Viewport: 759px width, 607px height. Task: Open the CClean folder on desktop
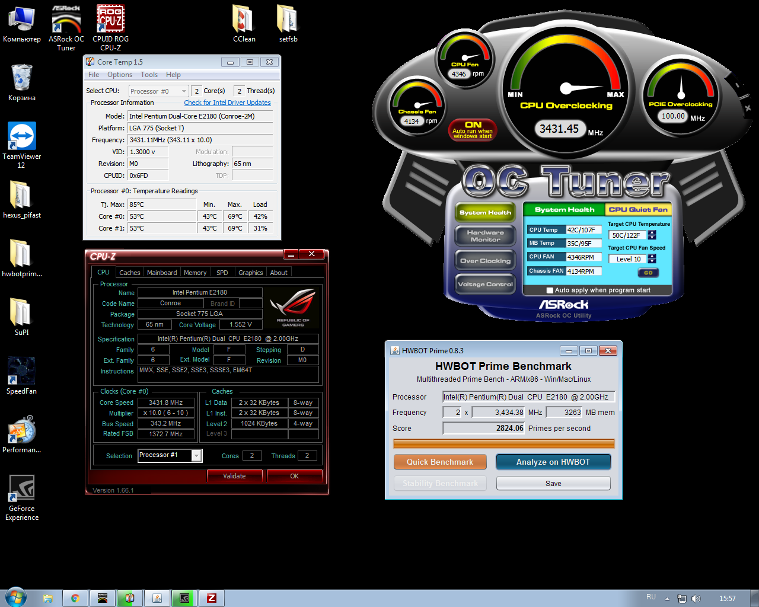coord(244,24)
